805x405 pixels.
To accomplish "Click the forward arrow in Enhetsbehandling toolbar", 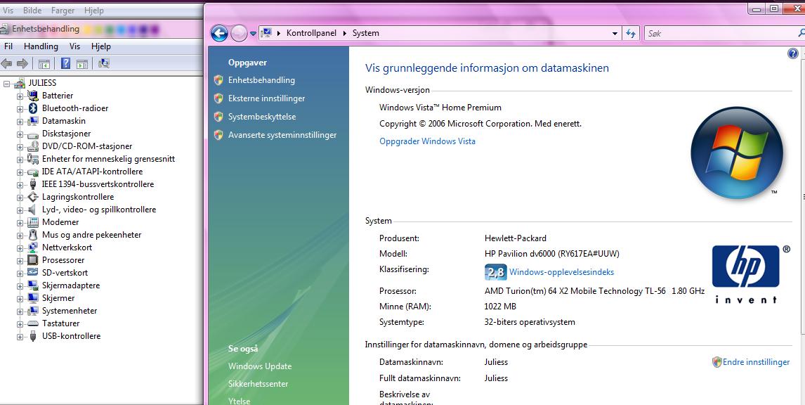I will (x=22, y=63).
